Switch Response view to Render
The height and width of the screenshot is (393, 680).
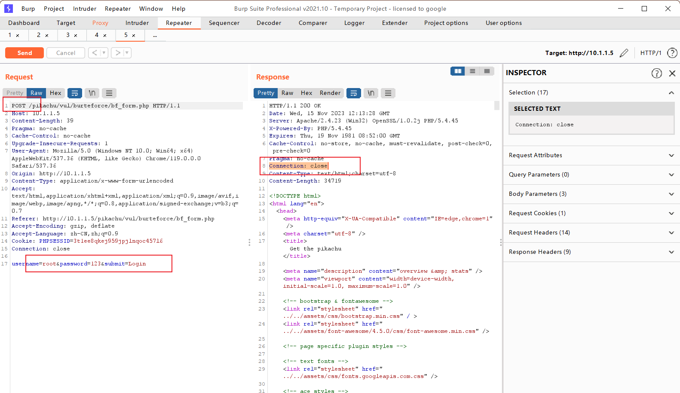click(330, 93)
